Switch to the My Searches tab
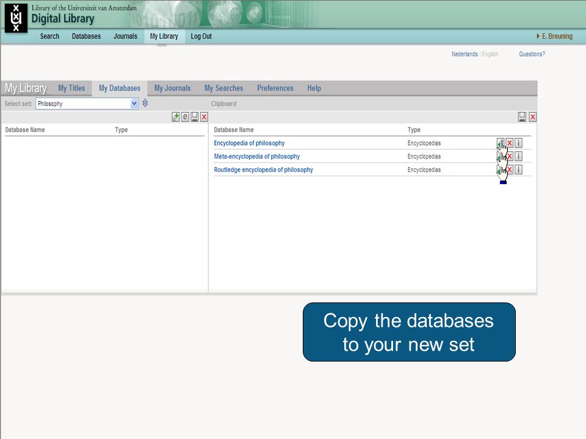The image size is (586, 439). [224, 88]
